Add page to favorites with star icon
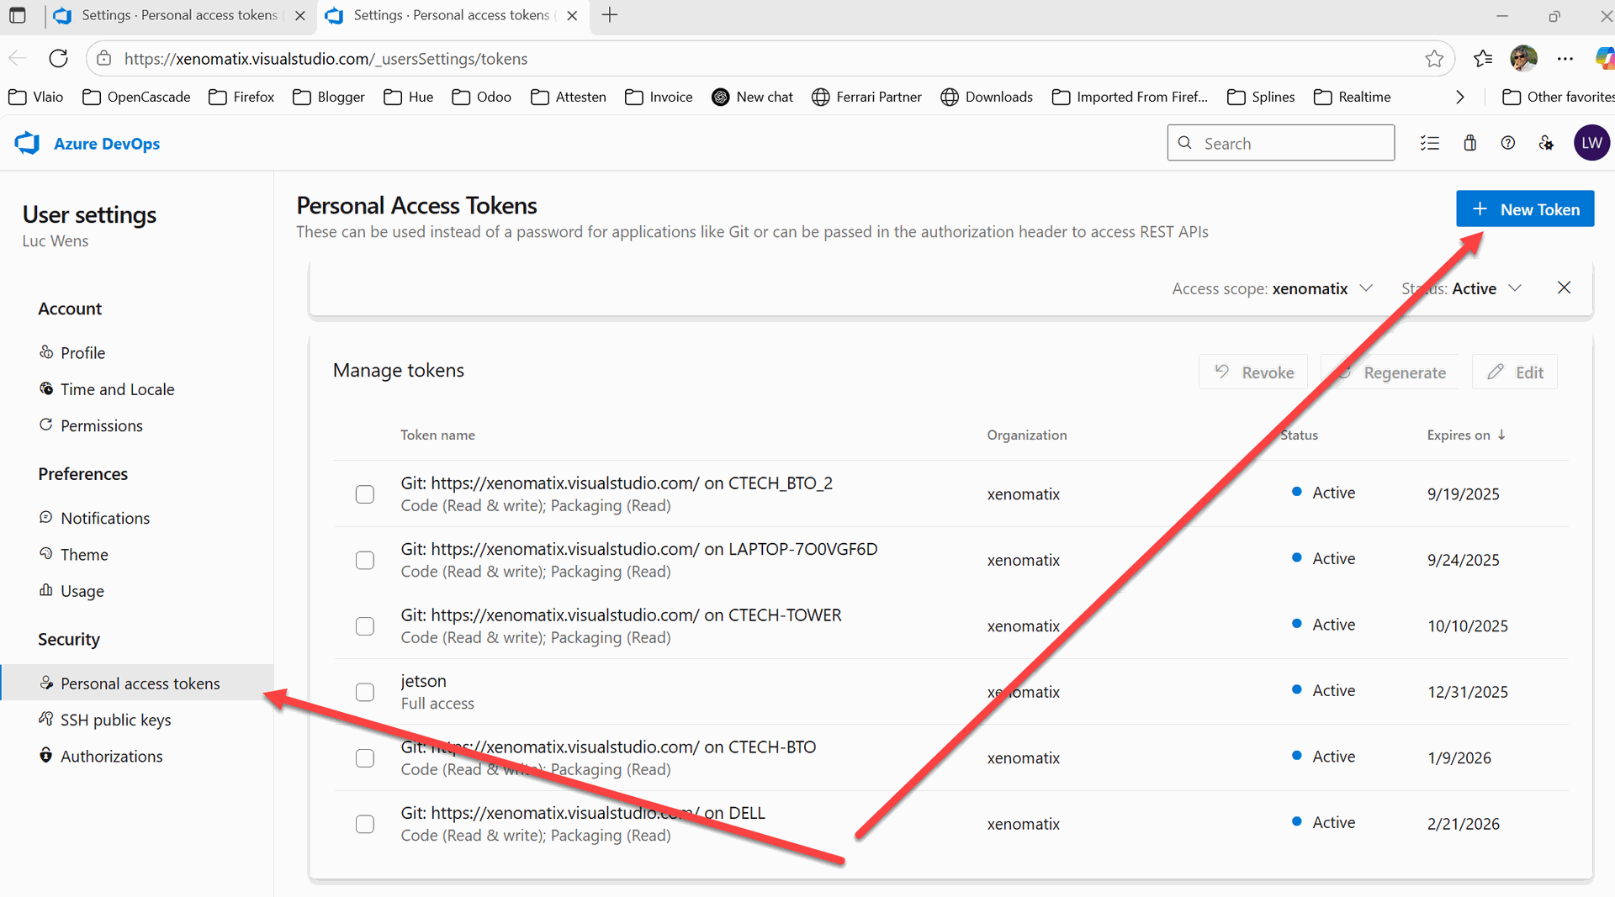This screenshot has height=897, width=1615. pos(1434,58)
